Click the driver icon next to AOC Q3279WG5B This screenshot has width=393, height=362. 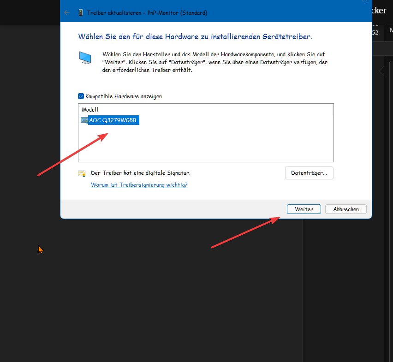click(x=84, y=120)
